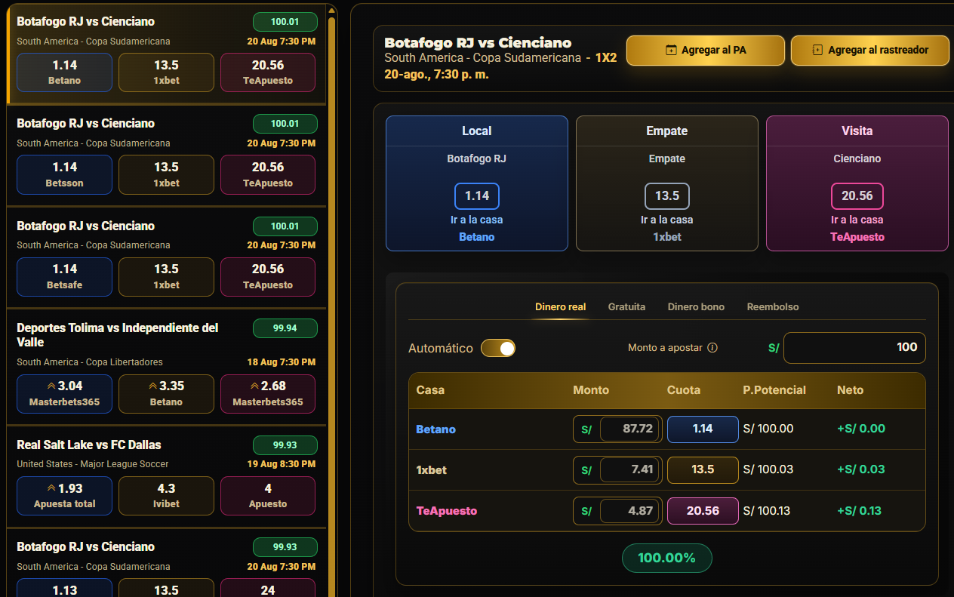Click the Casa column header
The image size is (954, 597).
[x=430, y=390]
